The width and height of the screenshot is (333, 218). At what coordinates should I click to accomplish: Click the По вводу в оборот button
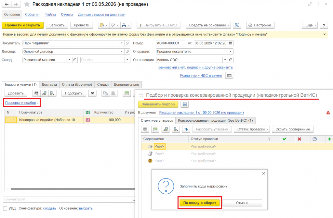(200, 203)
